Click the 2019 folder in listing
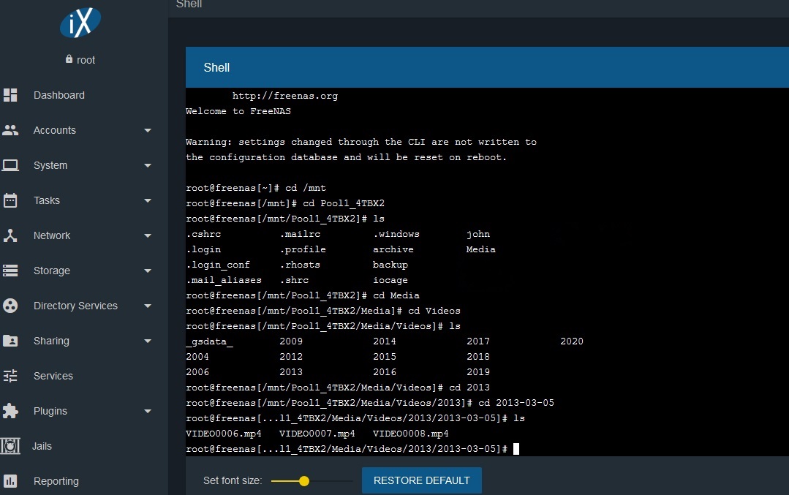 (x=478, y=372)
